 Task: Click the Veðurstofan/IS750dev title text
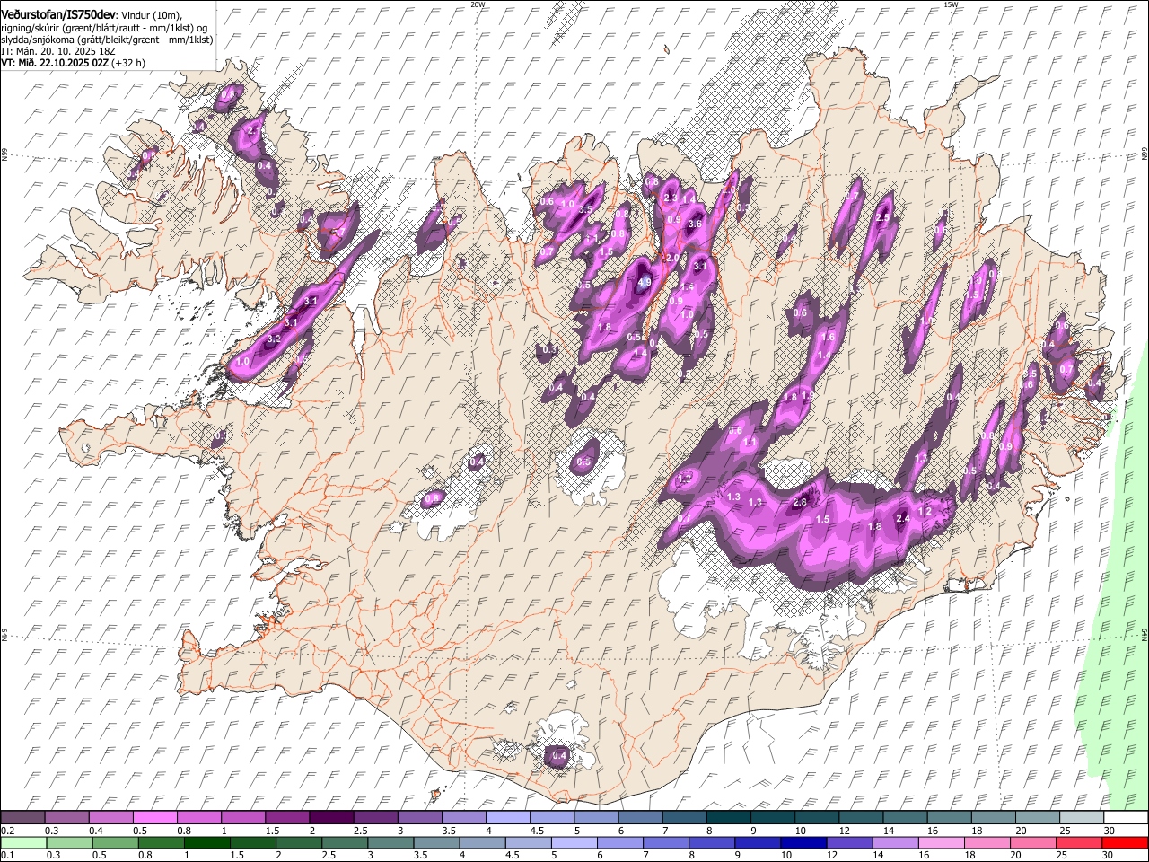pos(58,13)
